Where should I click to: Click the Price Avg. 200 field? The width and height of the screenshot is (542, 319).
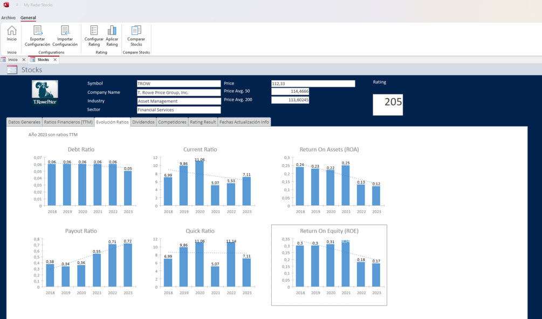pos(290,100)
